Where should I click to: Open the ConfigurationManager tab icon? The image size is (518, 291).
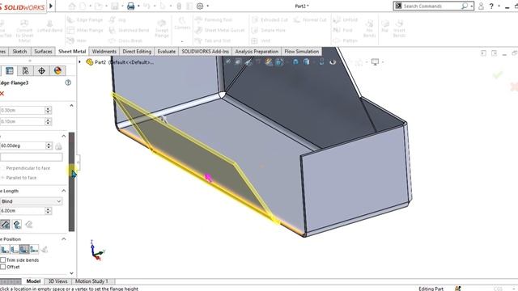point(25,70)
